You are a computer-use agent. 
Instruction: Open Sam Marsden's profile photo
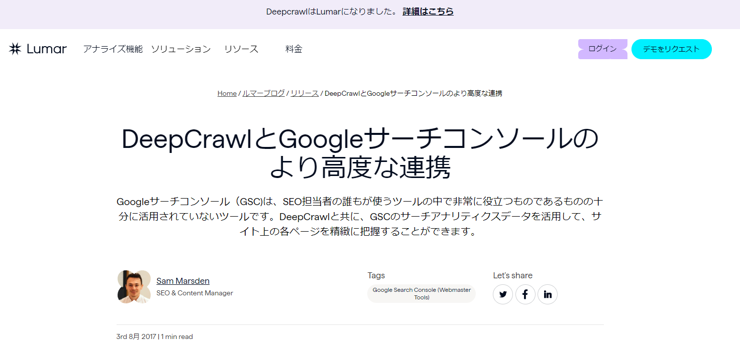pyautogui.click(x=133, y=286)
